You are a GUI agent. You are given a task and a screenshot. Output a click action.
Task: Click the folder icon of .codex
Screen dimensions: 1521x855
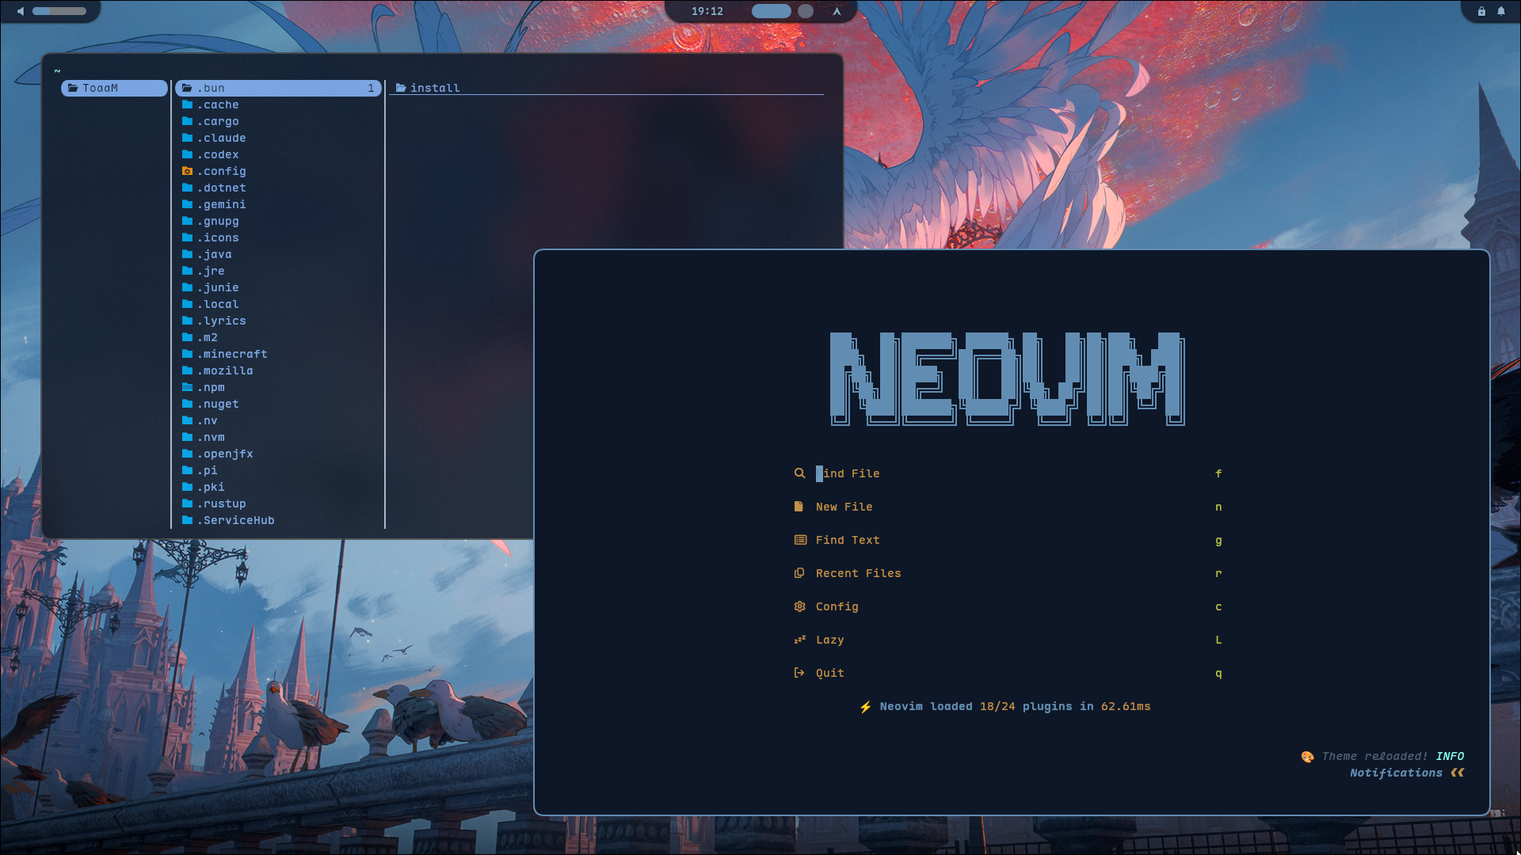point(187,154)
